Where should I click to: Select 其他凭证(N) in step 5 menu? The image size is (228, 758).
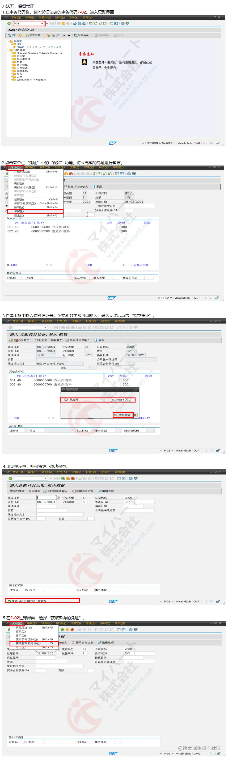[34, 627]
